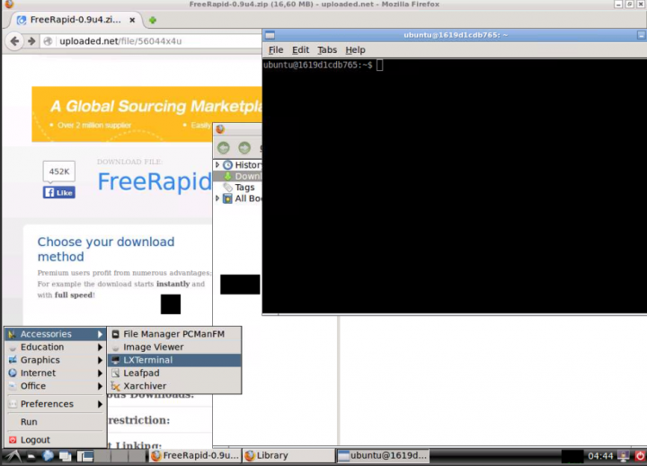The height and width of the screenshot is (466, 647).
Task: Launch LXTerminal from Accessories
Action: click(x=174, y=360)
